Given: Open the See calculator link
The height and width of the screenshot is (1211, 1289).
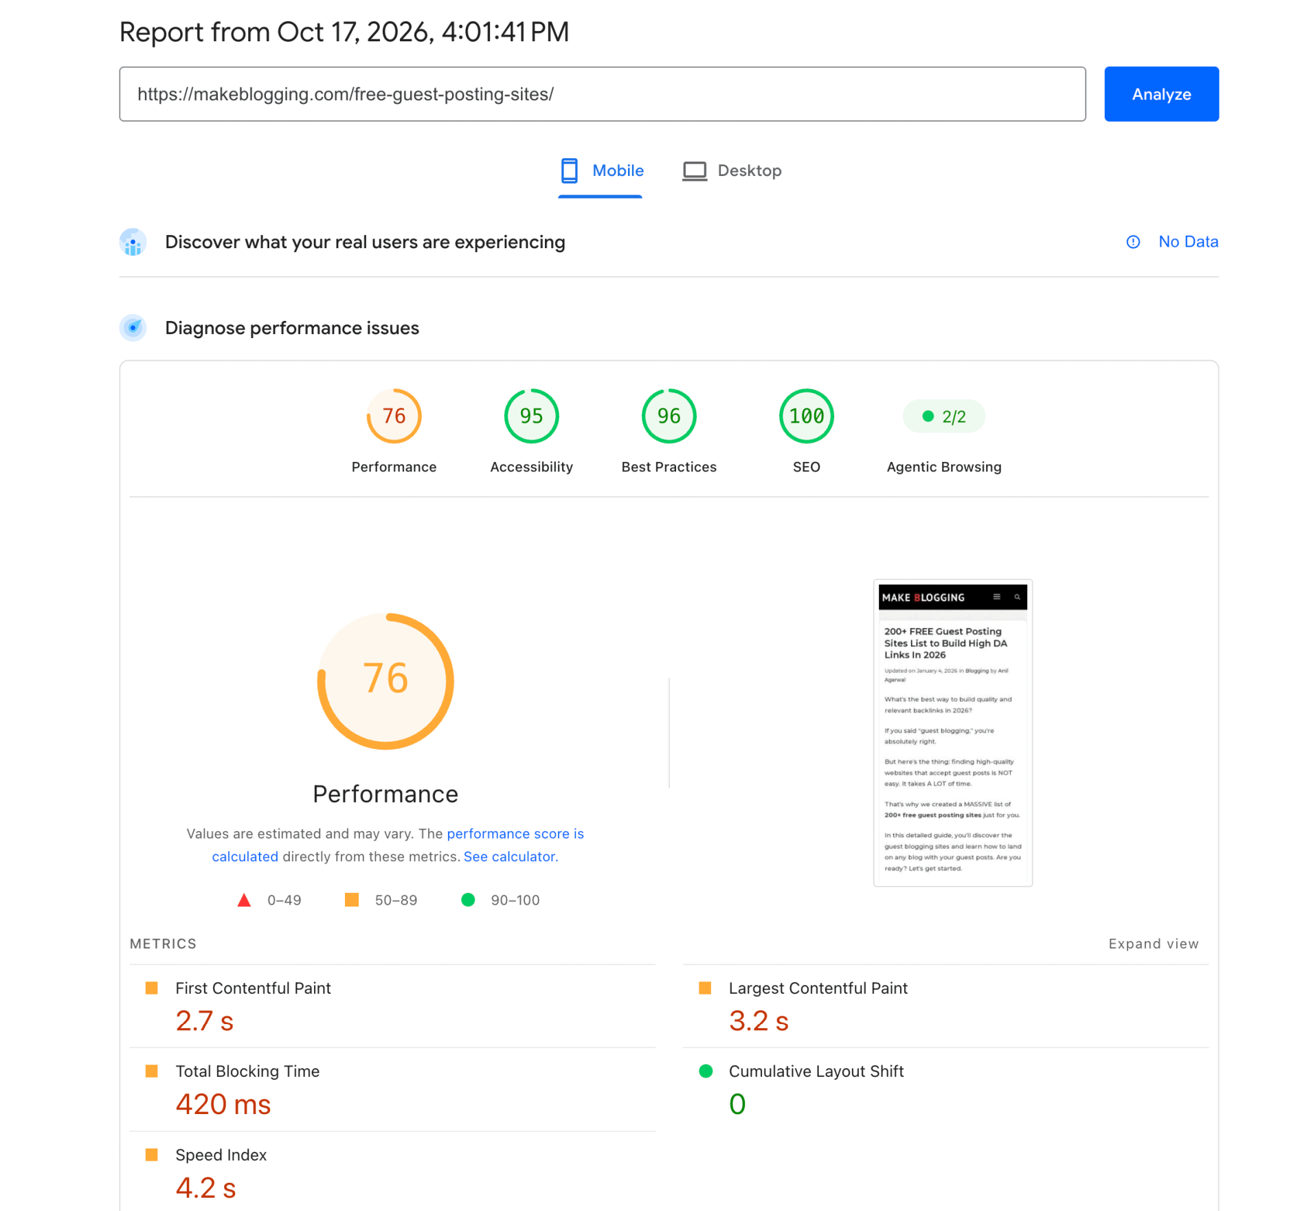Looking at the screenshot, I should click(x=509, y=856).
